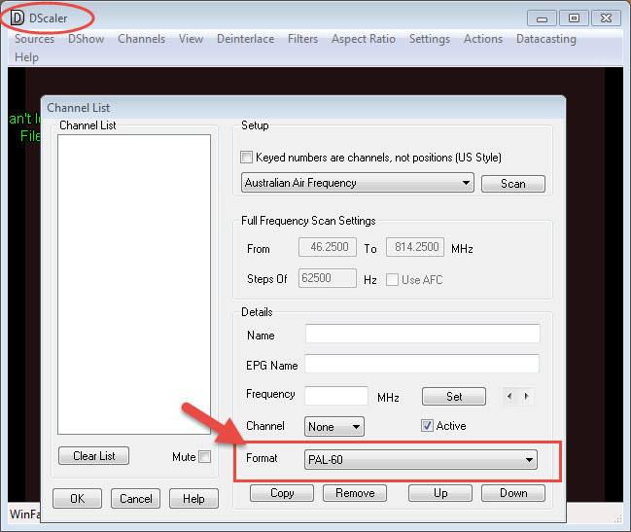
Task: Open the Actions menu
Action: [483, 39]
